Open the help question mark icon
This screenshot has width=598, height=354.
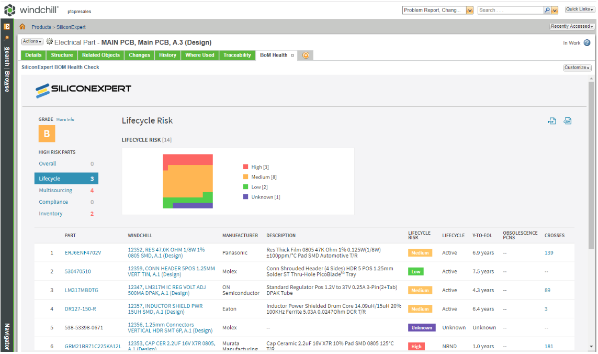point(587,43)
